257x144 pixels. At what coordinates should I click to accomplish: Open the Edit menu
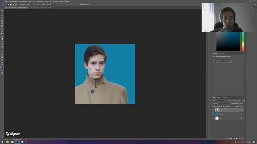point(13,1)
